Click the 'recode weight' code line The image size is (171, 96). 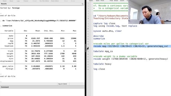pos(131,59)
